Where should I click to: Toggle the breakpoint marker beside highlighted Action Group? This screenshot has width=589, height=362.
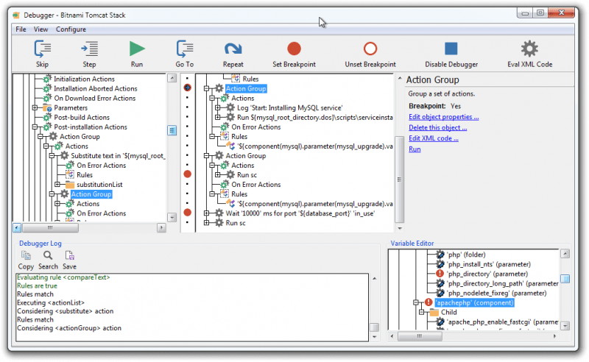(187, 88)
